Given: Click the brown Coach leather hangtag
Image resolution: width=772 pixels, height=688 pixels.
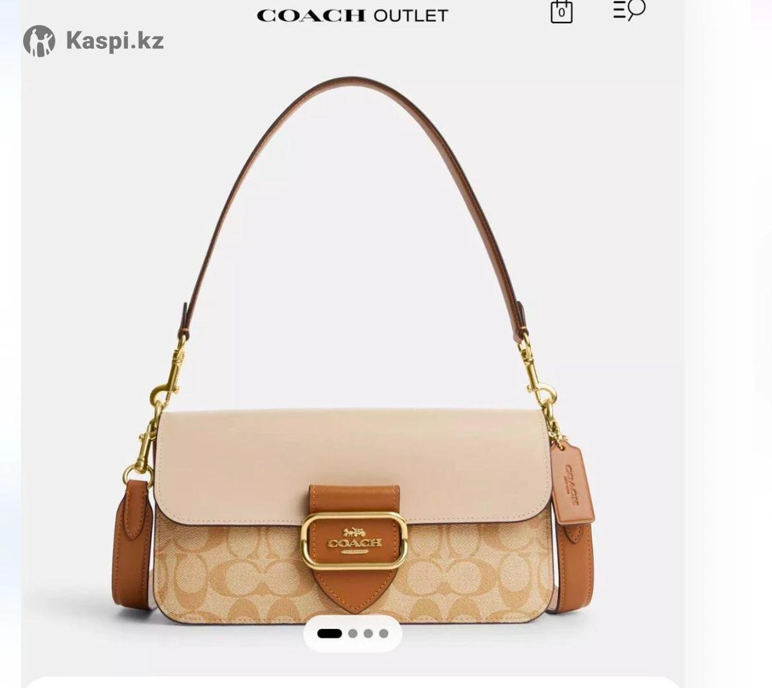Looking at the screenshot, I should point(572,483).
